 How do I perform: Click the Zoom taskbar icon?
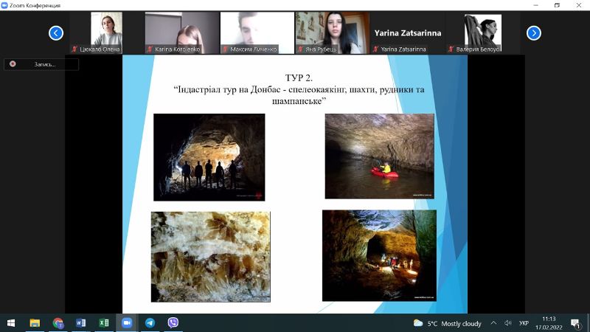pos(127,323)
